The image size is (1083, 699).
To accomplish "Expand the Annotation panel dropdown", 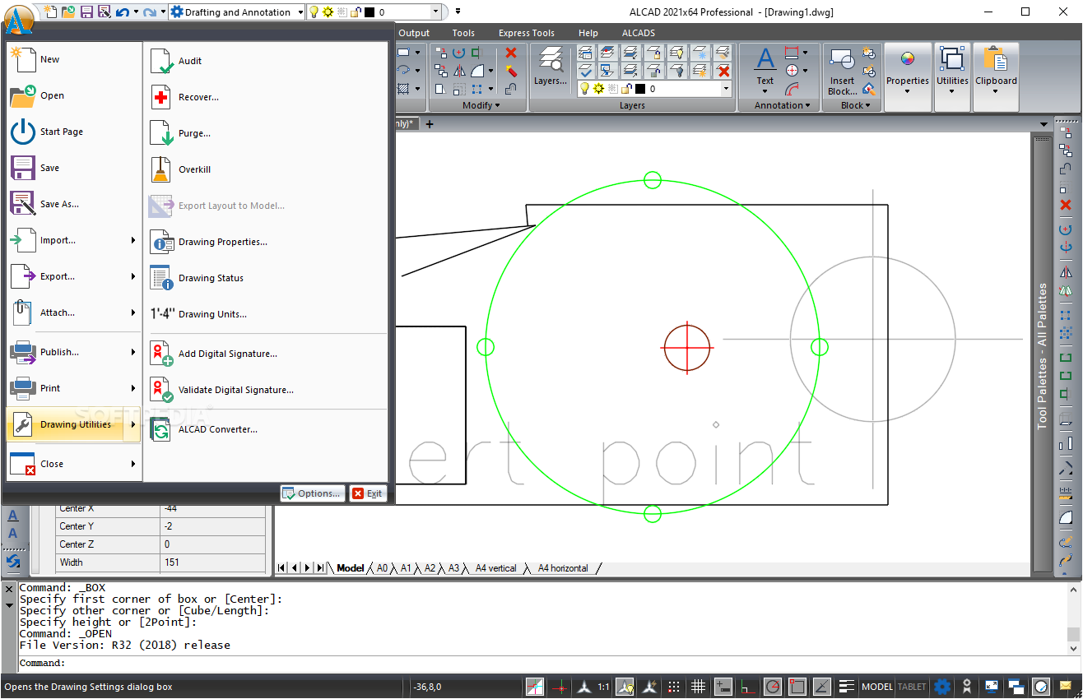I will click(x=783, y=105).
